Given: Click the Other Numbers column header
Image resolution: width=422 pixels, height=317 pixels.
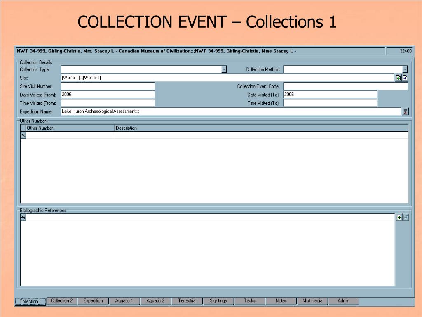Looking at the screenshot, I should point(70,128).
